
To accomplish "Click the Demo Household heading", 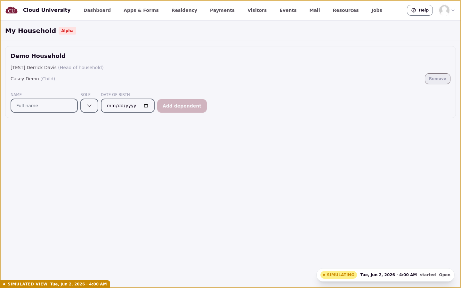I will (x=38, y=56).
